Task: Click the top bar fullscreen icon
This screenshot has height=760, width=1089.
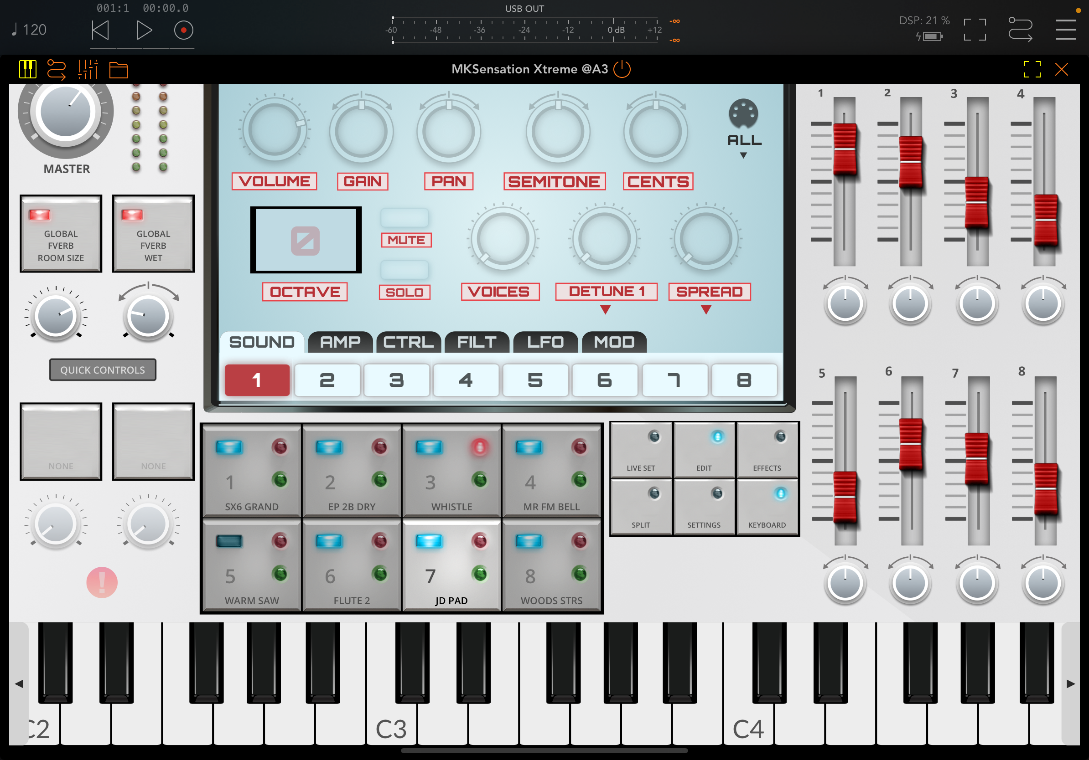Action: tap(975, 30)
